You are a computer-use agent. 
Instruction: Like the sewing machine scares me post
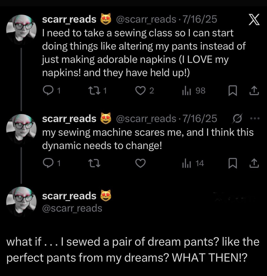coord(141,163)
